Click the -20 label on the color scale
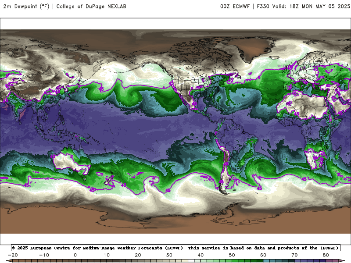Image resolution: width=351 pixels, height=263 pixels. (x=13, y=255)
